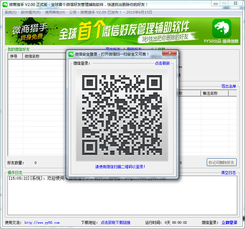Open the 系统(S) menu
Image resolution: width=245 pixels, height=229 pixels.
(11, 12)
